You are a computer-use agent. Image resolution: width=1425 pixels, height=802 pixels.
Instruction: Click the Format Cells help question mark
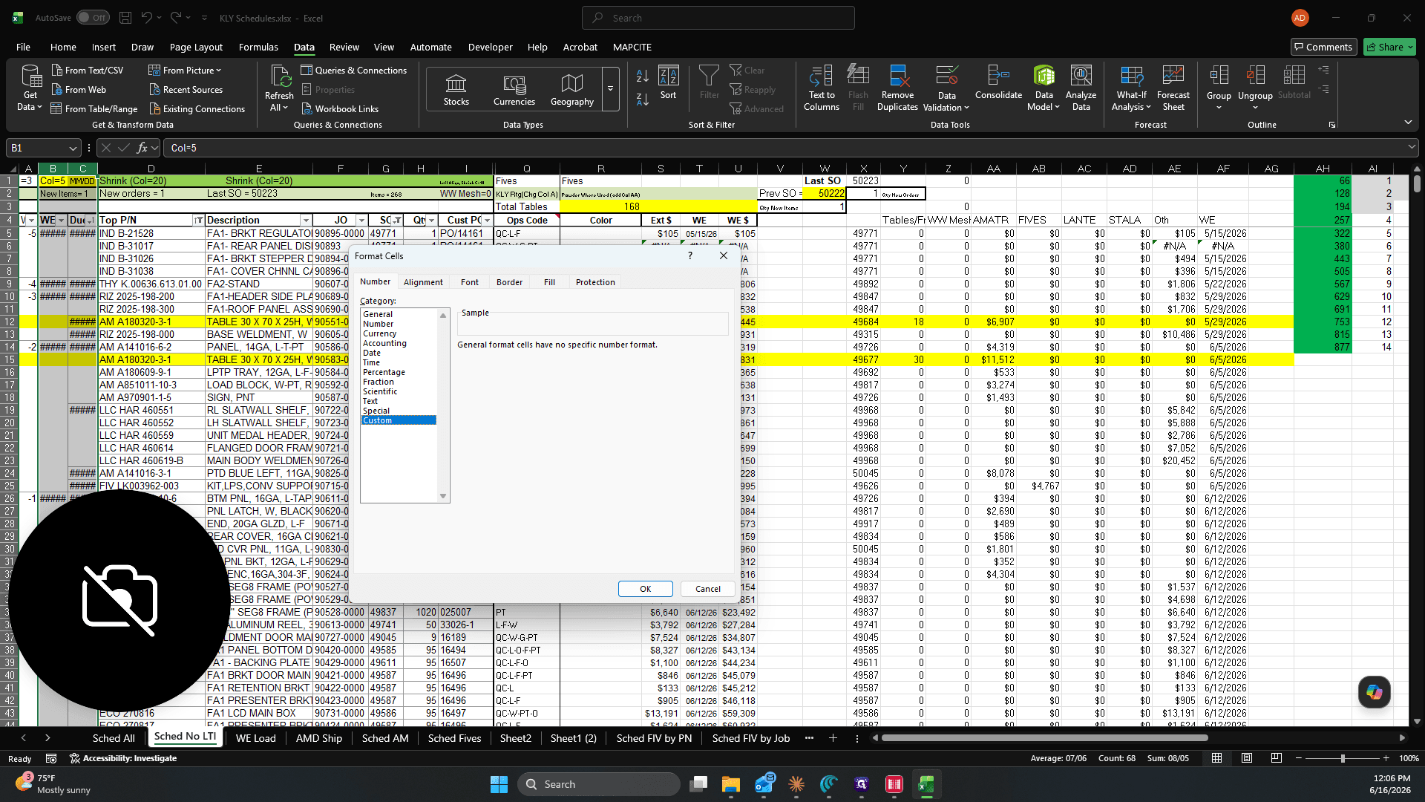point(690,255)
